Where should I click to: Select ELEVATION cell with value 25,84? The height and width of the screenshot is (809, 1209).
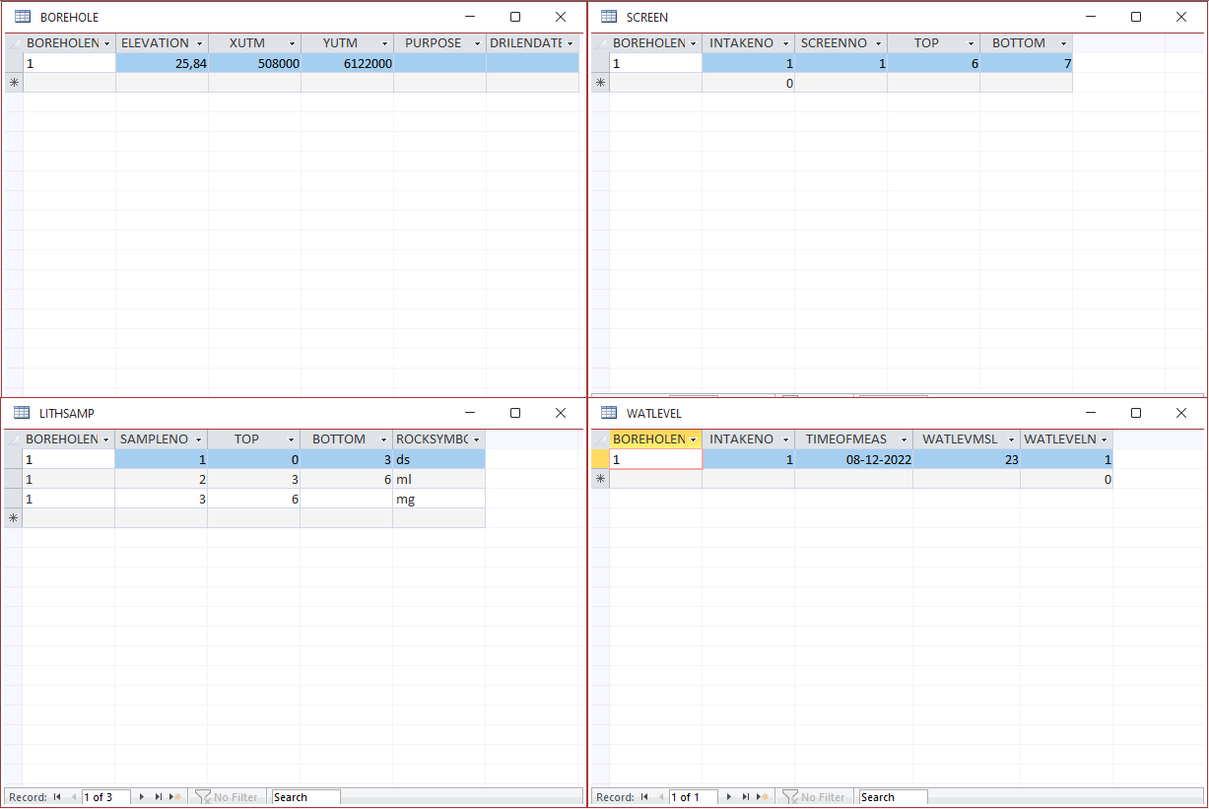pyautogui.click(x=163, y=63)
